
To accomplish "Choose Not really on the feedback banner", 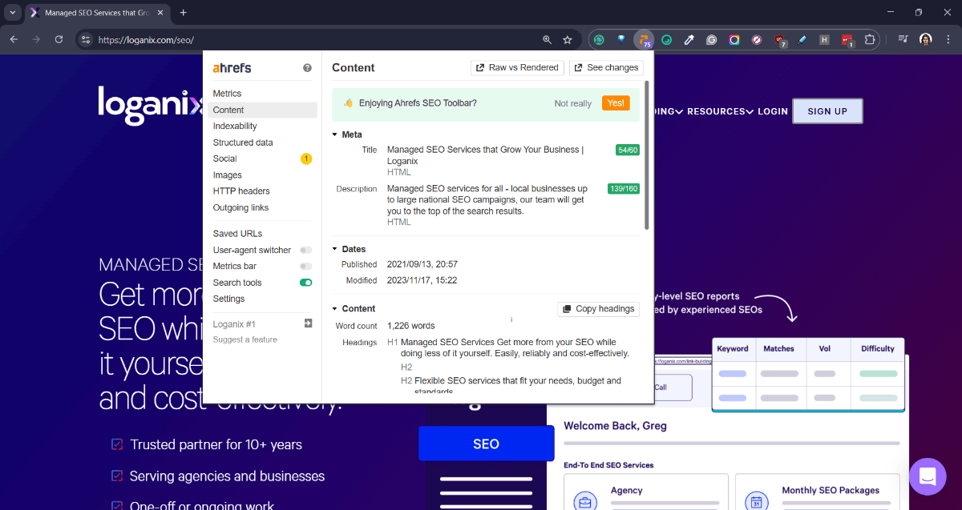I will 573,103.
